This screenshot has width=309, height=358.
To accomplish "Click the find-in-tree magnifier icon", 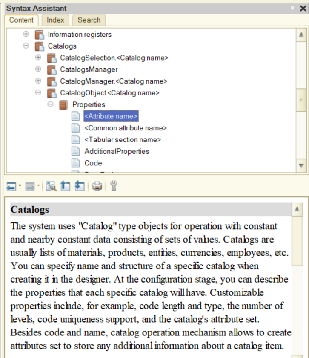I will (x=51, y=186).
